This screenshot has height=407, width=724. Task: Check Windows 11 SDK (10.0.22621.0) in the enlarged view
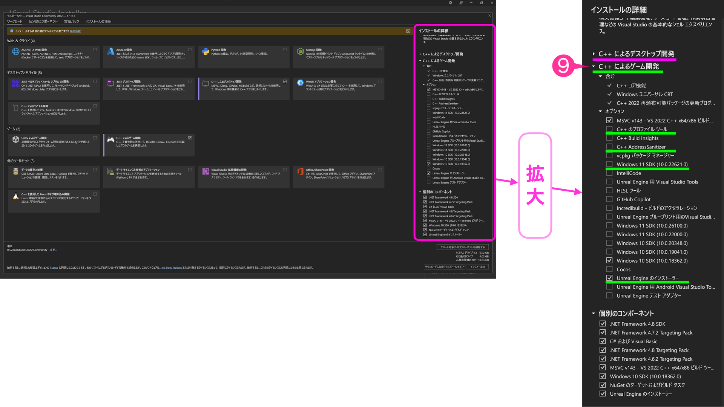pos(609,164)
